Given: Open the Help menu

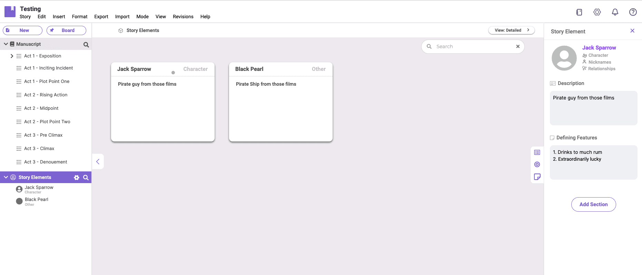Looking at the screenshot, I should pyautogui.click(x=205, y=17).
